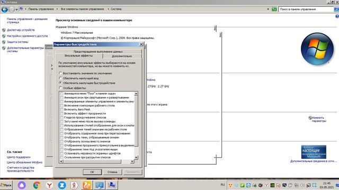
Task: Toggle Затухание меню после вызова команды
Action: [x=61, y=121]
